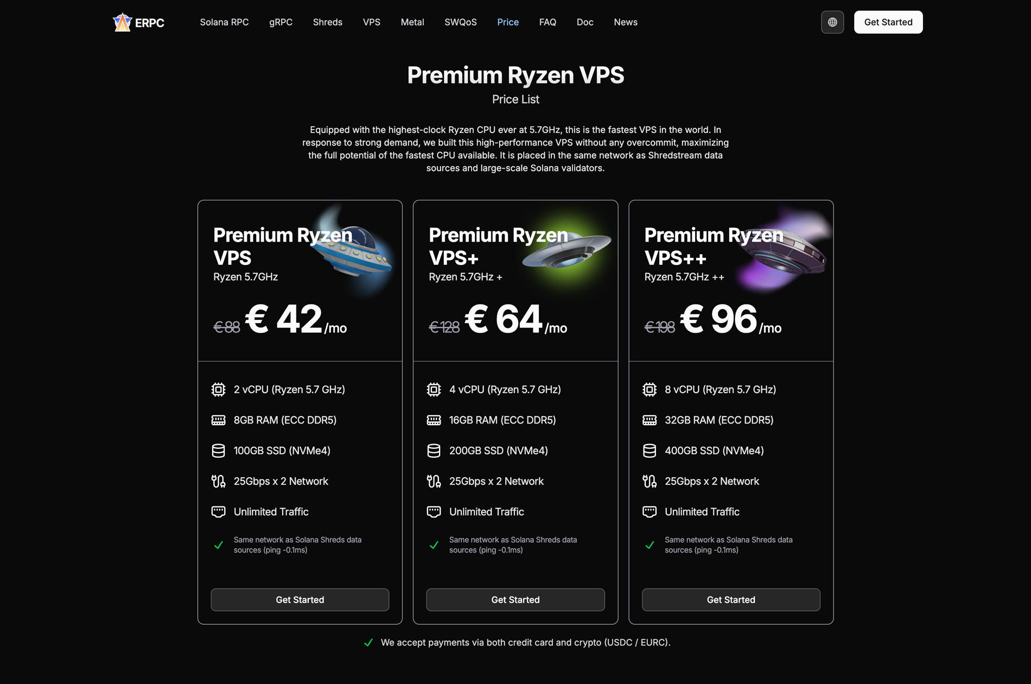
Task: Click Get Started under the VPS++ plan
Action: pos(731,599)
